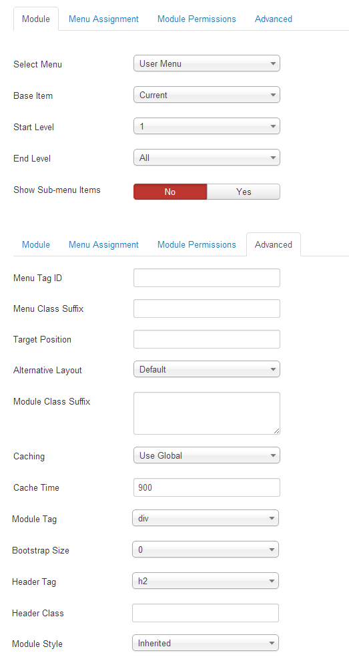This screenshot has height=659, width=349.
Task: Open the Start Level dropdown
Action: pos(207,126)
